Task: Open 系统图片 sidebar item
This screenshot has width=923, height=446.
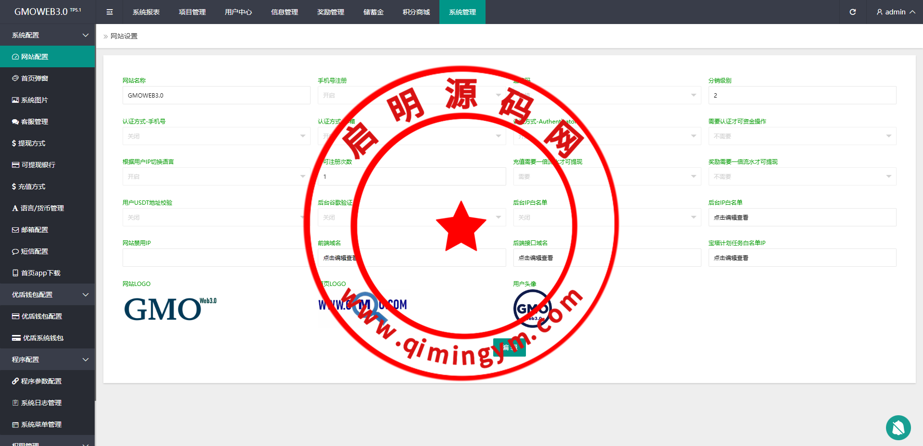Action: 35,100
